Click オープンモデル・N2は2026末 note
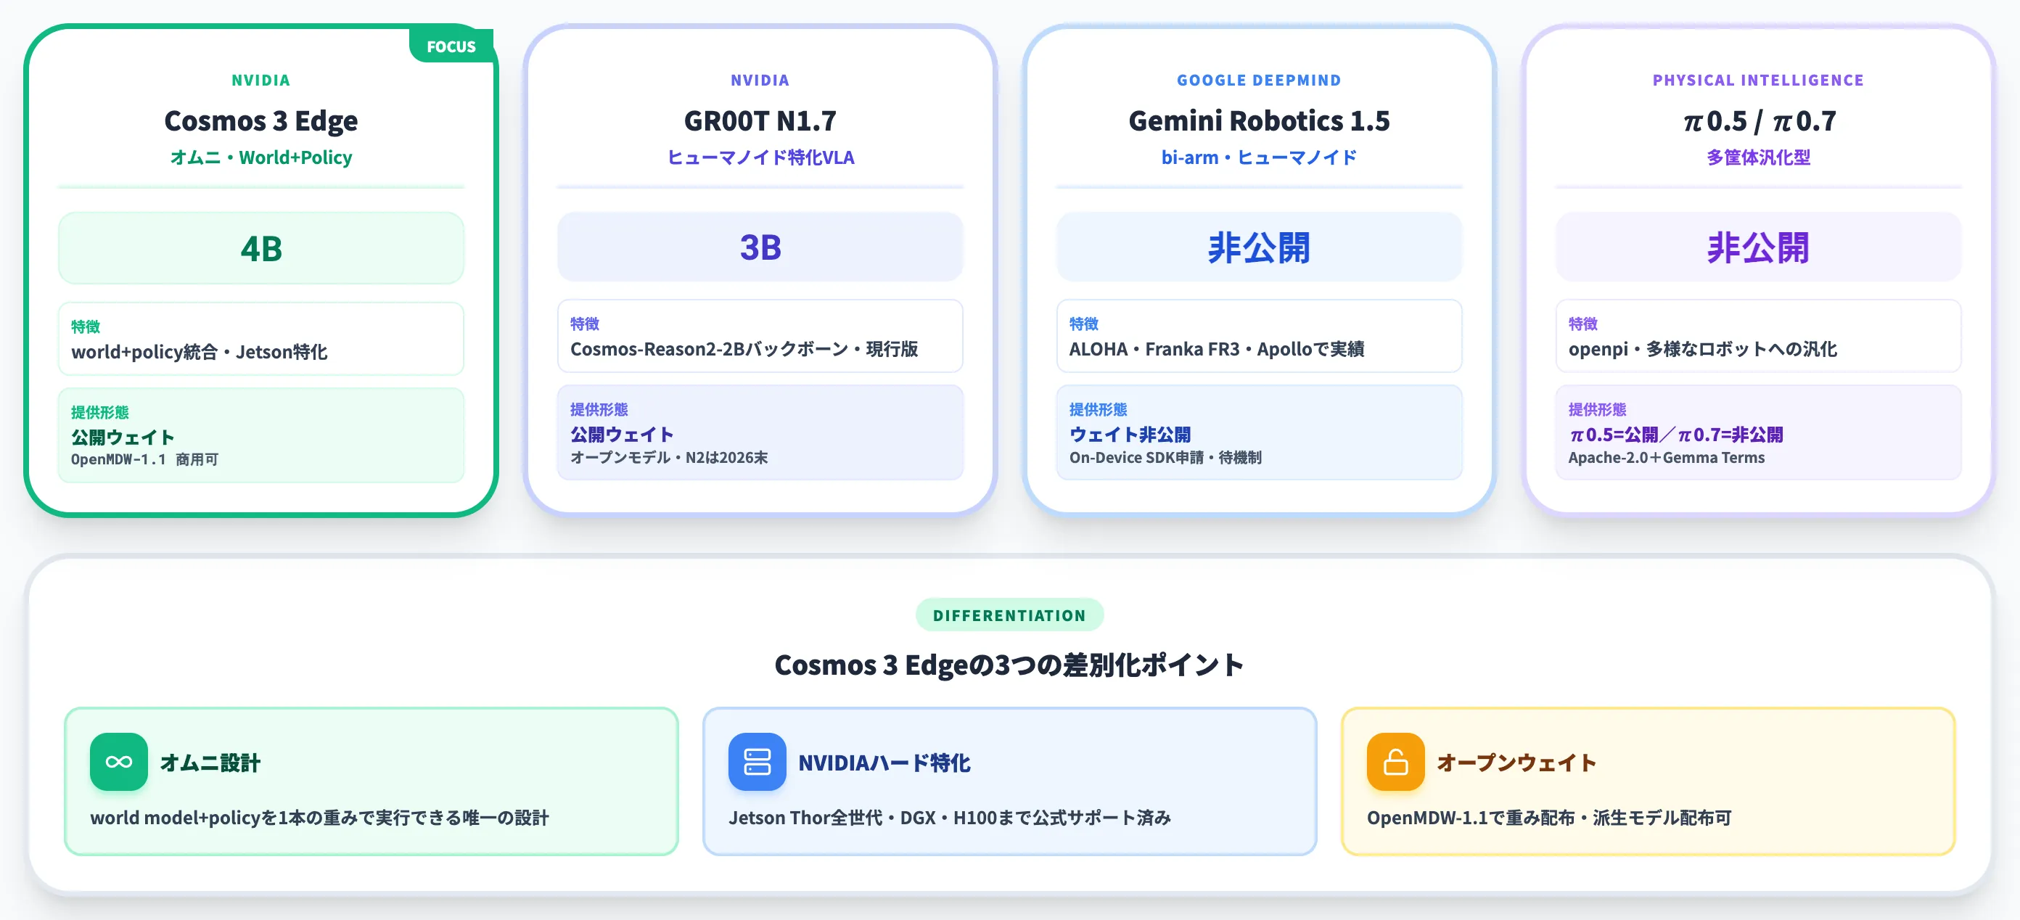This screenshot has width=2020, height=920. pos(669,457)
